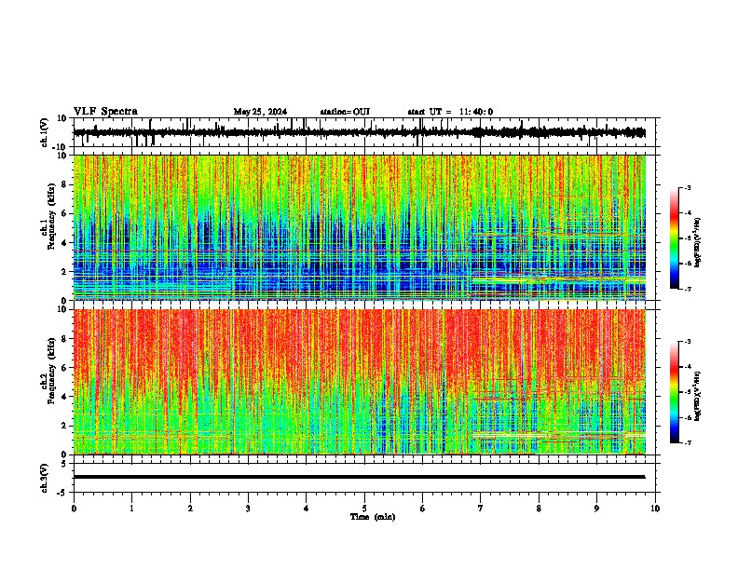The image size is (738, 570).
Task: Click the "-7" value on ch.1 color bar
Action: [688, 289]
